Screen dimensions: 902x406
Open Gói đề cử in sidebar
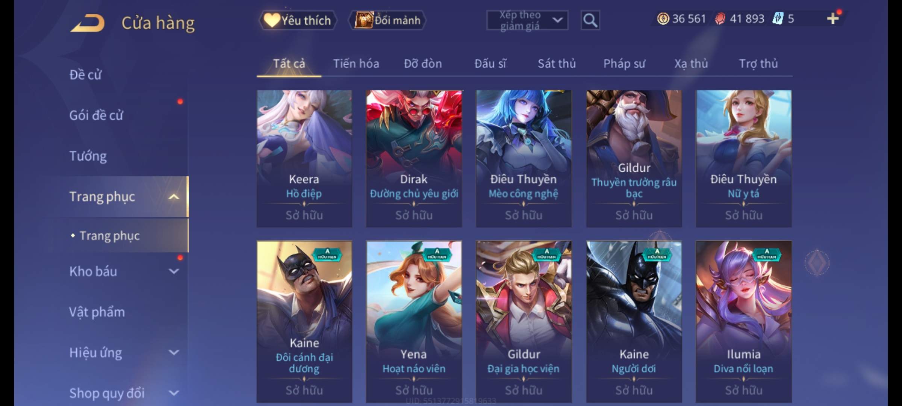(96, 115)
